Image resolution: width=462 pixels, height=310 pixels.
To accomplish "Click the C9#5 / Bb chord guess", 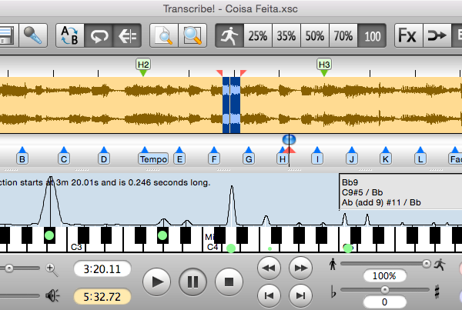I will coord(362,192).
